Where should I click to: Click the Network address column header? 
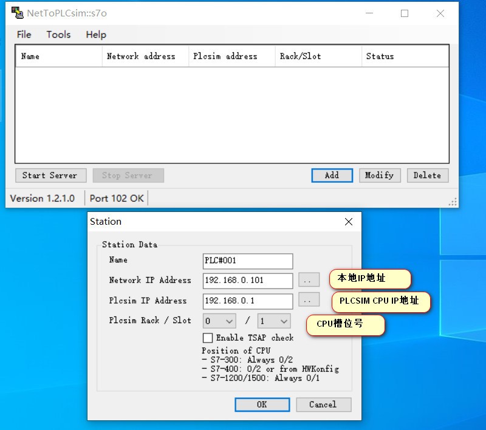[141, 56]
